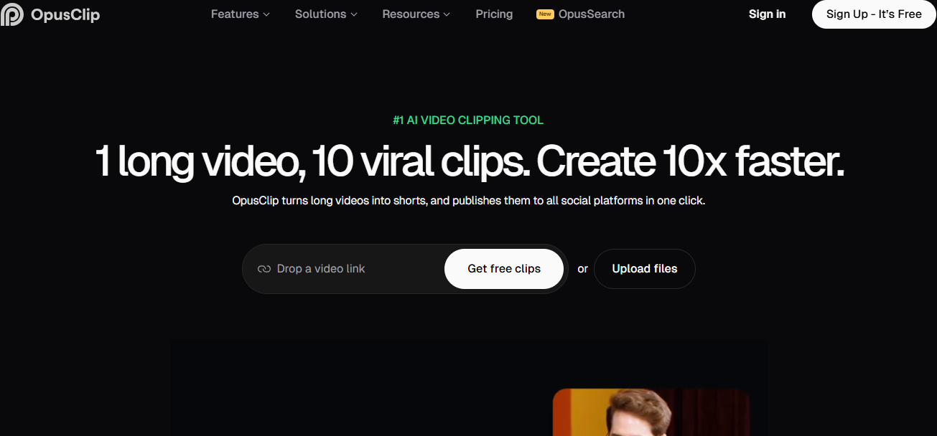Click the OpusClip logo icon
The height and width of the screenshot is (436, 937).
pyautogui.click(x=12, y=14)
